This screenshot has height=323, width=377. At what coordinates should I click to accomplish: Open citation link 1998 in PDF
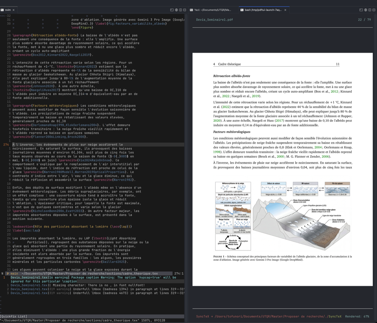217,152
